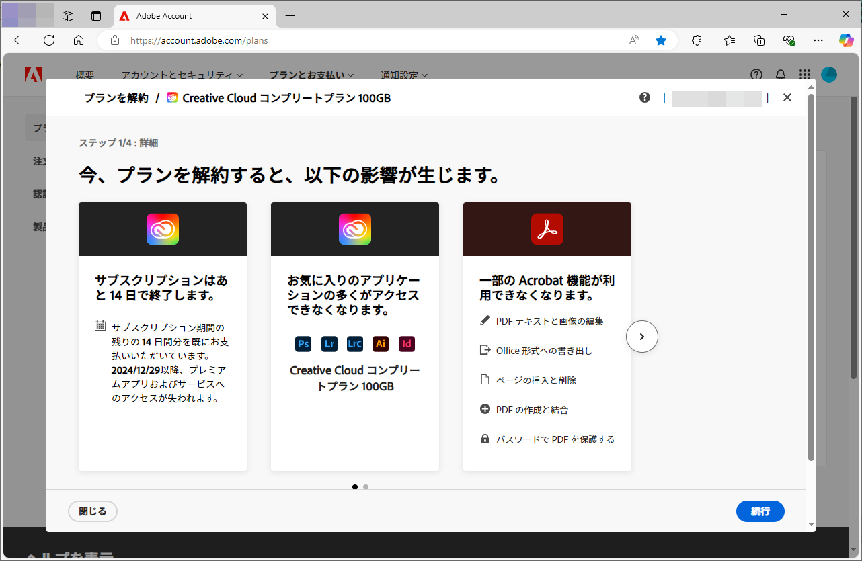Open the help question-mark icon in the dialog header
Screen dimensions: 862x561
point(645,97)
